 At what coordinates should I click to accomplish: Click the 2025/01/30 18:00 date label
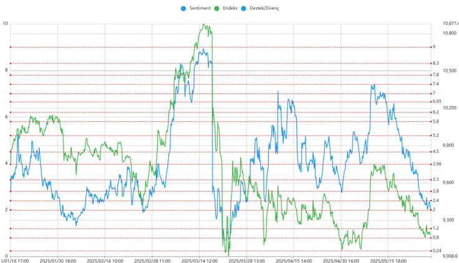(59, 261)
